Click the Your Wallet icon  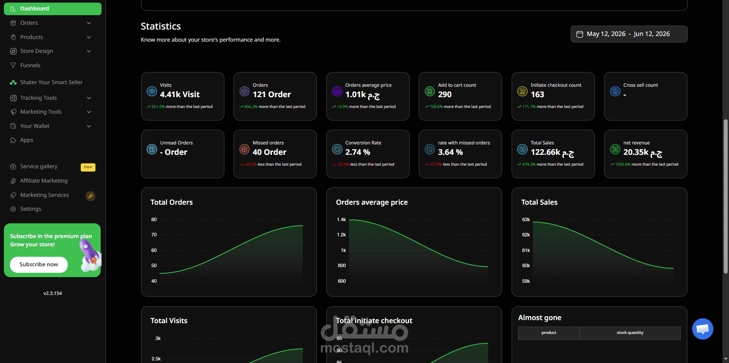[x=13, y=126]
